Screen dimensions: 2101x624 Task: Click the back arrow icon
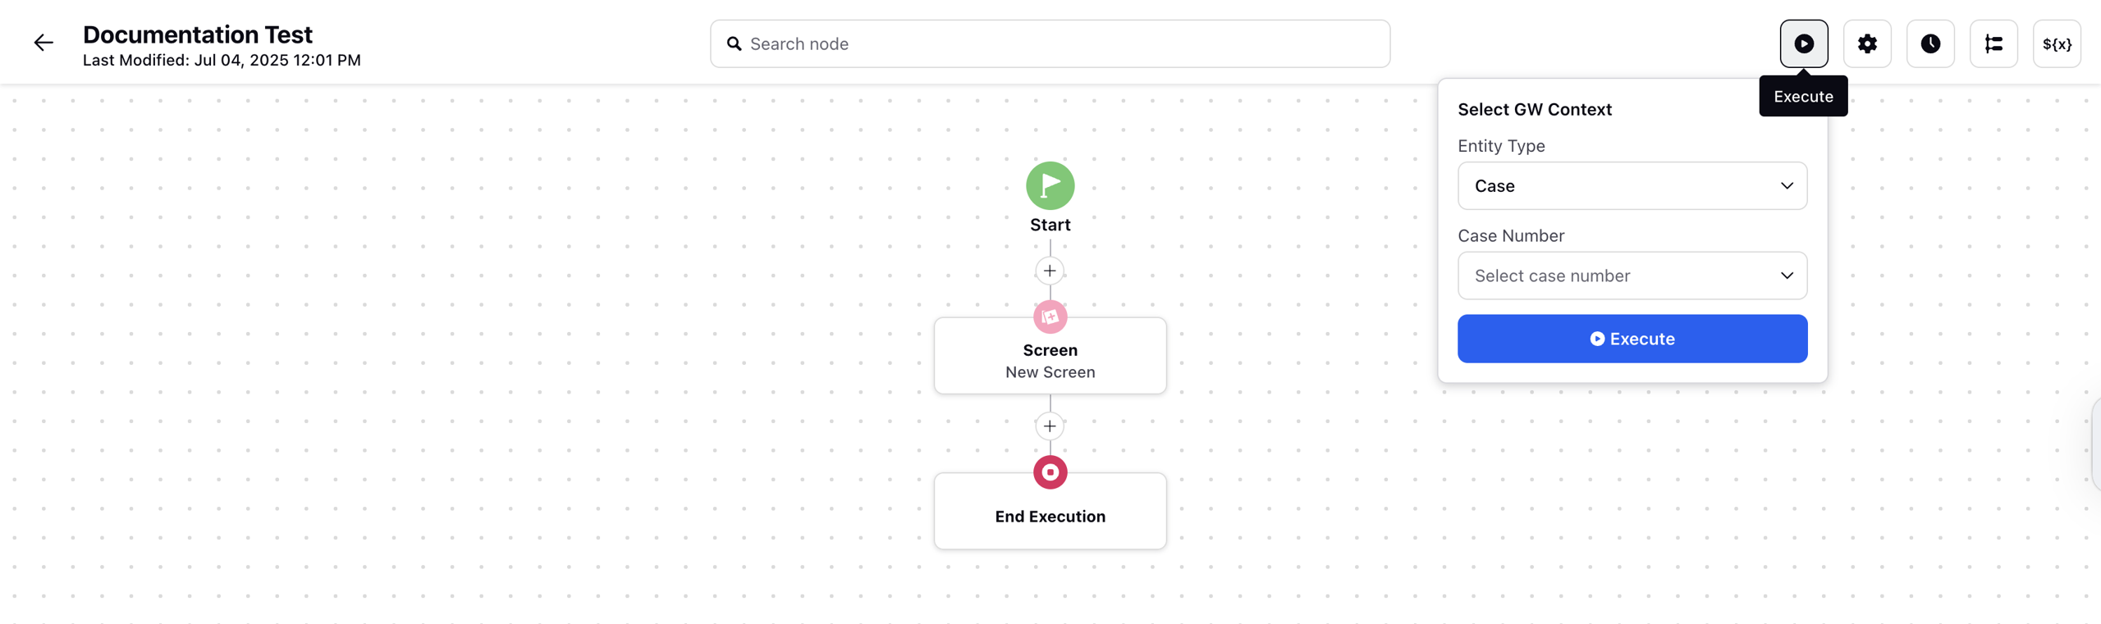(x=43, y=43)
